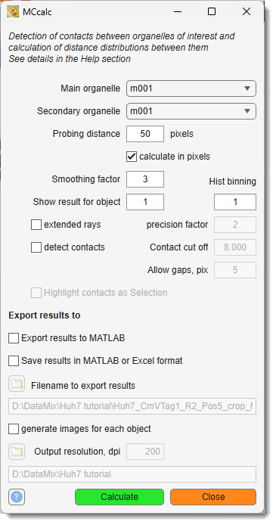276x525 pixels.
Task: Click the green Calculate button
Action: (x=119, y=497)
